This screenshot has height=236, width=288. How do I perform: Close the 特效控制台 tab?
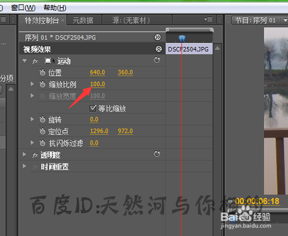click(63, 20)
